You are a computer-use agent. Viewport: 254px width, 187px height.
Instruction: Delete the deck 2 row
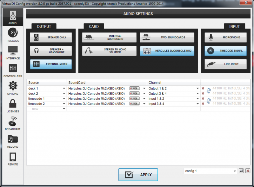(x=203, y=93)
